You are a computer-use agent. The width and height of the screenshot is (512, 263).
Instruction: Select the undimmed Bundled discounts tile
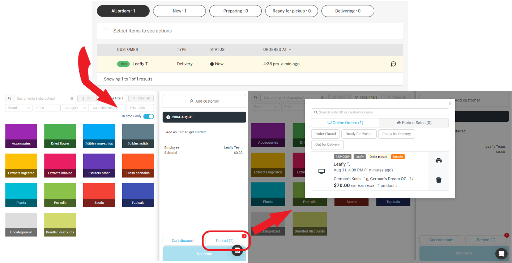(x=60, y=225)
